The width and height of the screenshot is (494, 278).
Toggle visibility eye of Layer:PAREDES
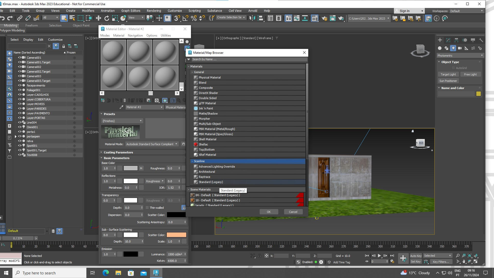coord(20,109)
